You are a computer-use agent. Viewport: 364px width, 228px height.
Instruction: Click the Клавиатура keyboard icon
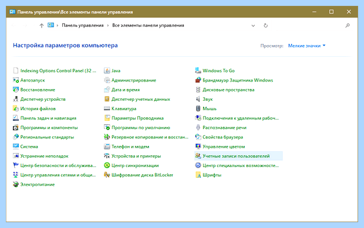pos(107,108)
